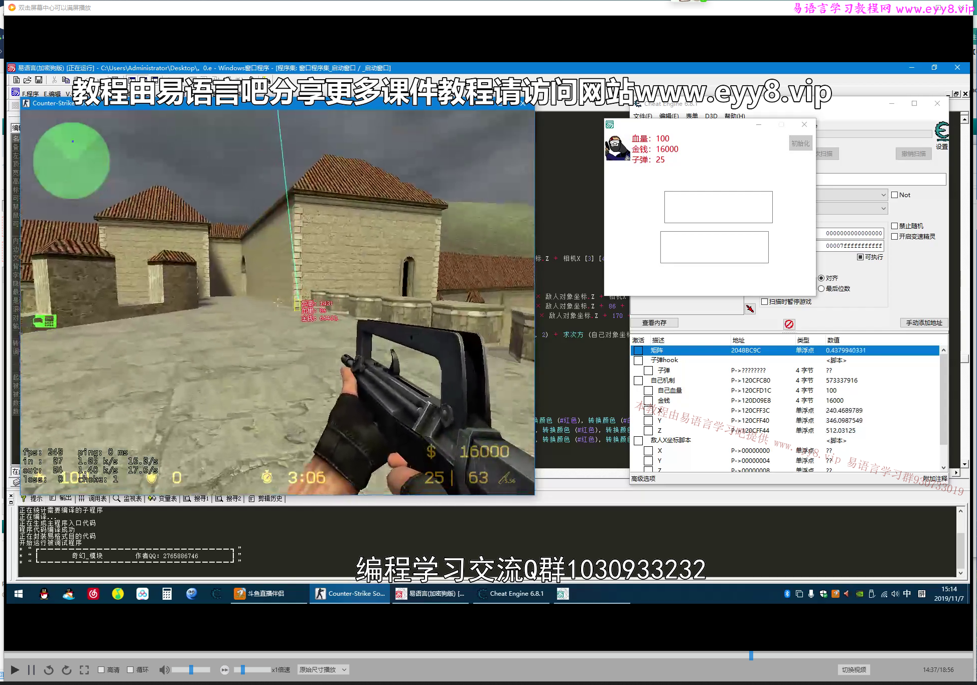977x685 pixels.
Task: Click the forward circular arrow icon
Action: [66, 670]
